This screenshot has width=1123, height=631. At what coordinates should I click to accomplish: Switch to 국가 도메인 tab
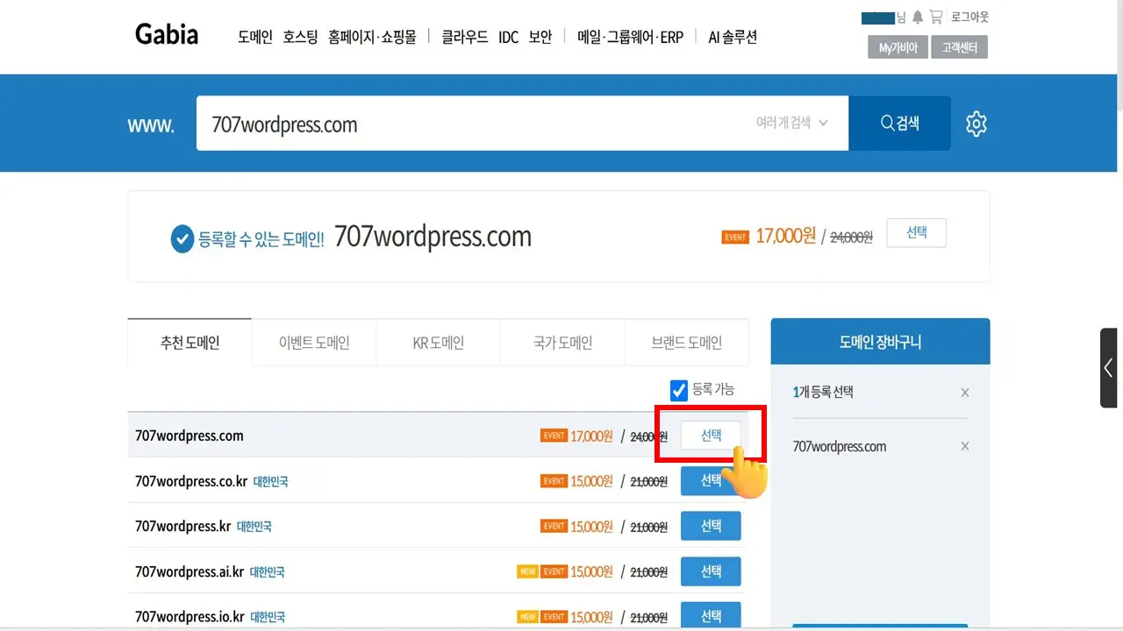(563, 343)
